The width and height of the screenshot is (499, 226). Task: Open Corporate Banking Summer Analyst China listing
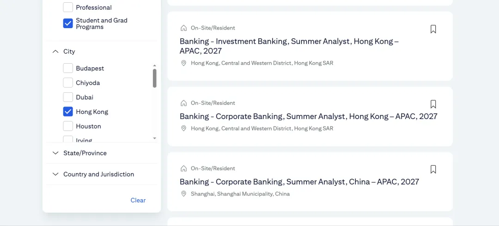[299, 182]
